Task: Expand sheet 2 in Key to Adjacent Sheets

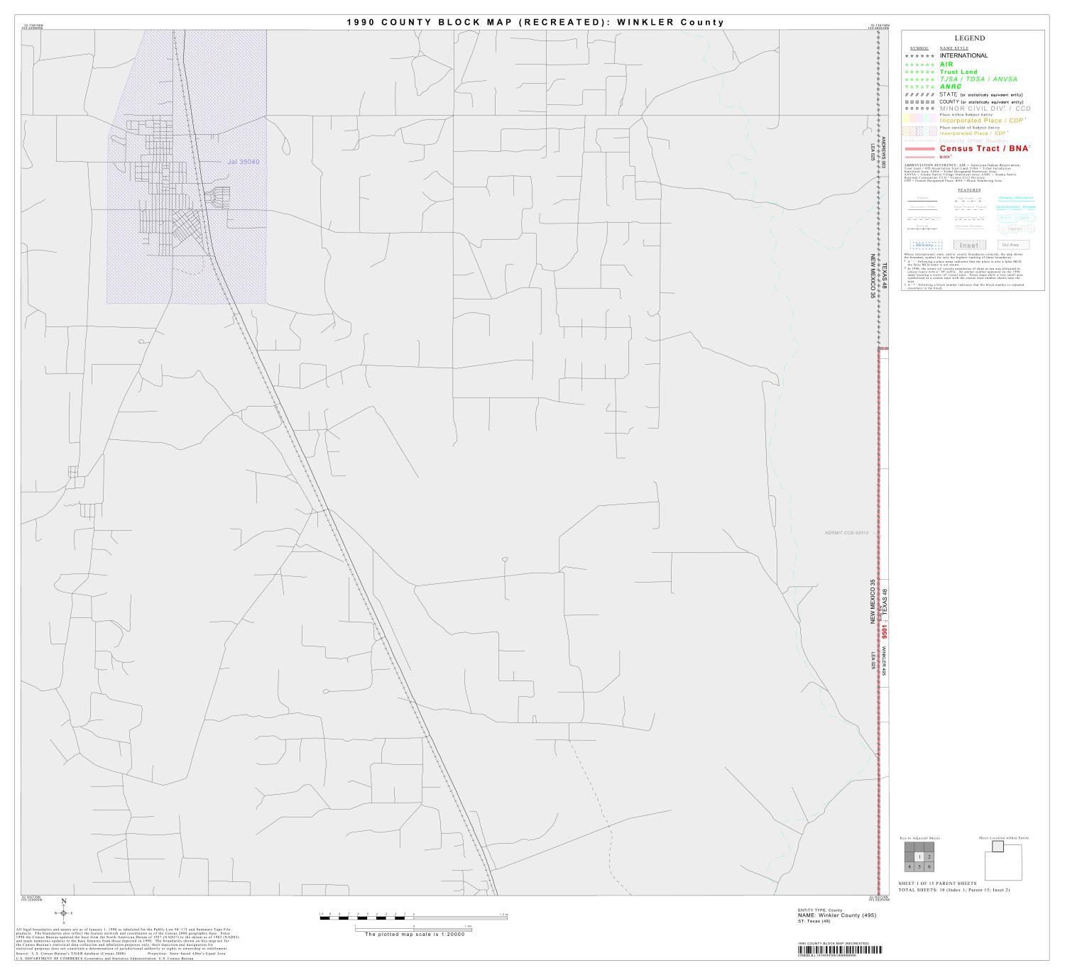Action: click(929, 856)
